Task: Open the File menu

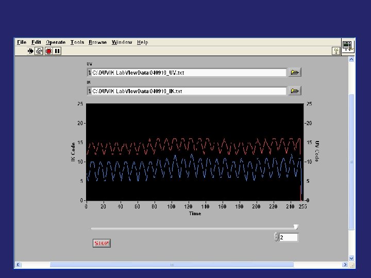Action: tap(22, 42)
